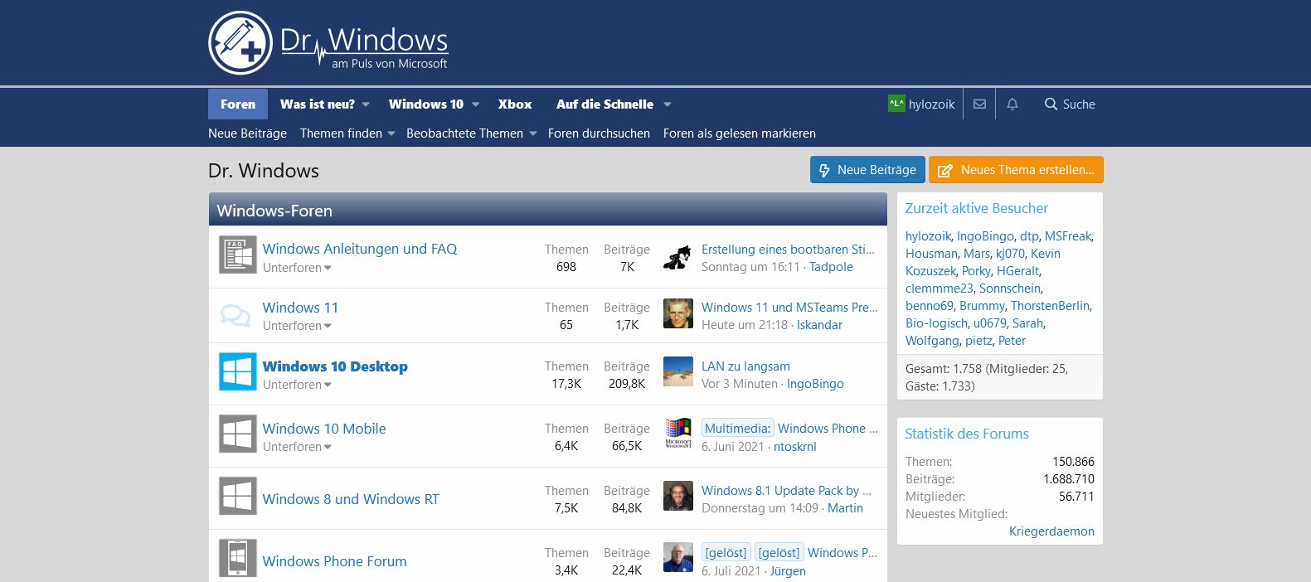The image size is (1311, 582).
Task: Open thread 'LAN zu langsam'
Action: [745, 366]
